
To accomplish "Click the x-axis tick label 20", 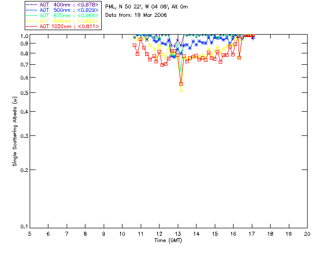I will 307,234.
